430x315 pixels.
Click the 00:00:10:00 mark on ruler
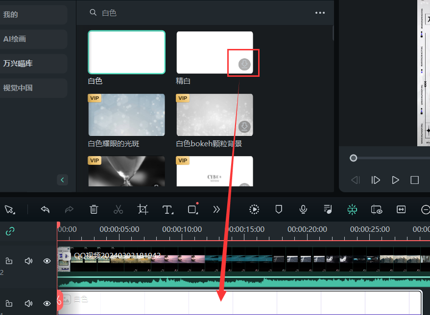(x=182, y=229)
